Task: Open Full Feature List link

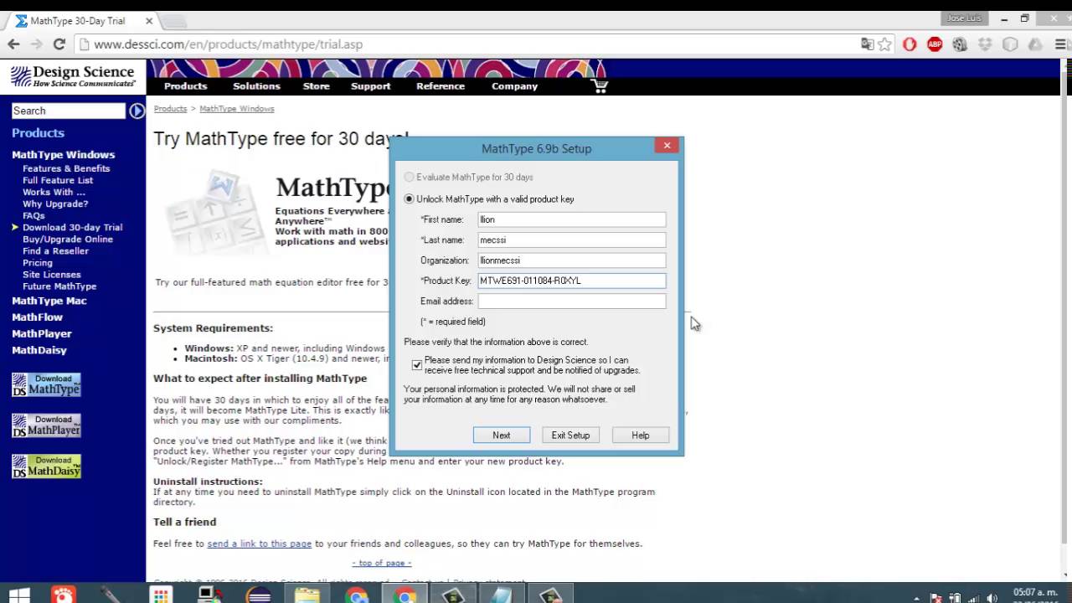Action: 58,180
